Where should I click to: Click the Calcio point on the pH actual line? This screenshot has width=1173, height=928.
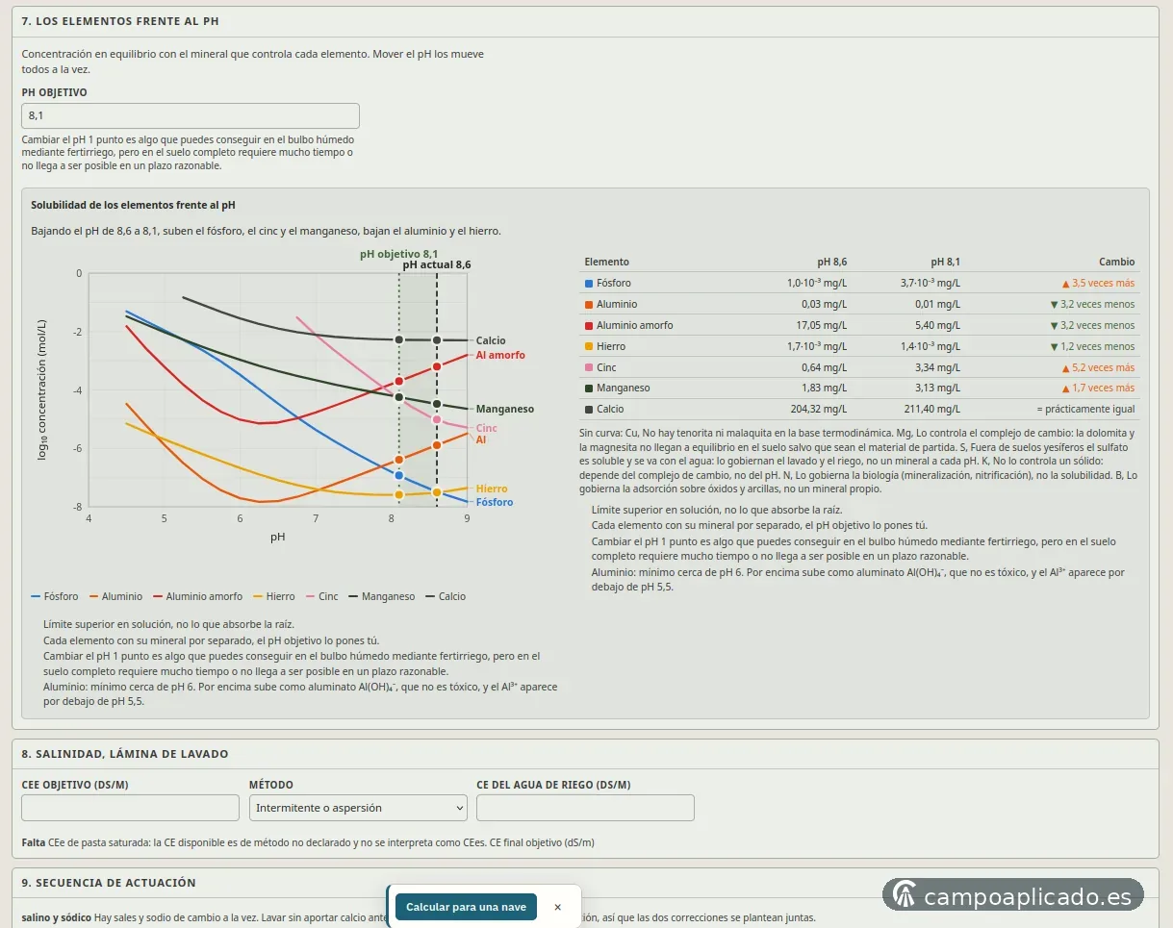[x=437, y=340]
